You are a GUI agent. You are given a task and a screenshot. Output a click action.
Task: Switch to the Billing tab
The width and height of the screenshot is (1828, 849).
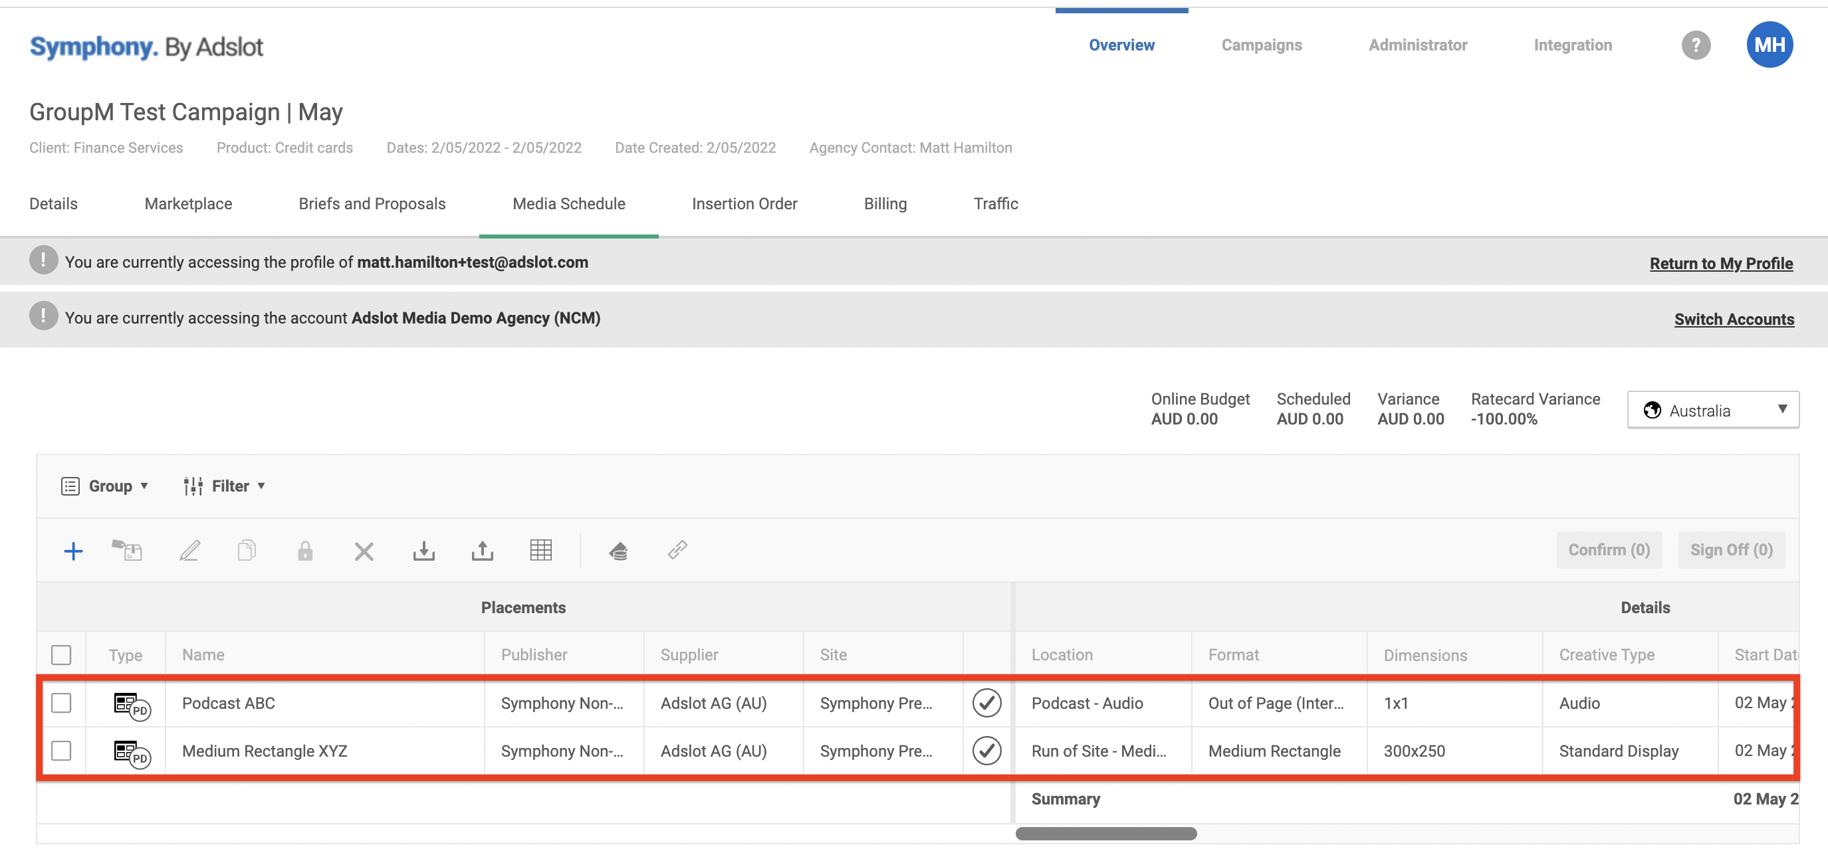(x=885, y=203)
